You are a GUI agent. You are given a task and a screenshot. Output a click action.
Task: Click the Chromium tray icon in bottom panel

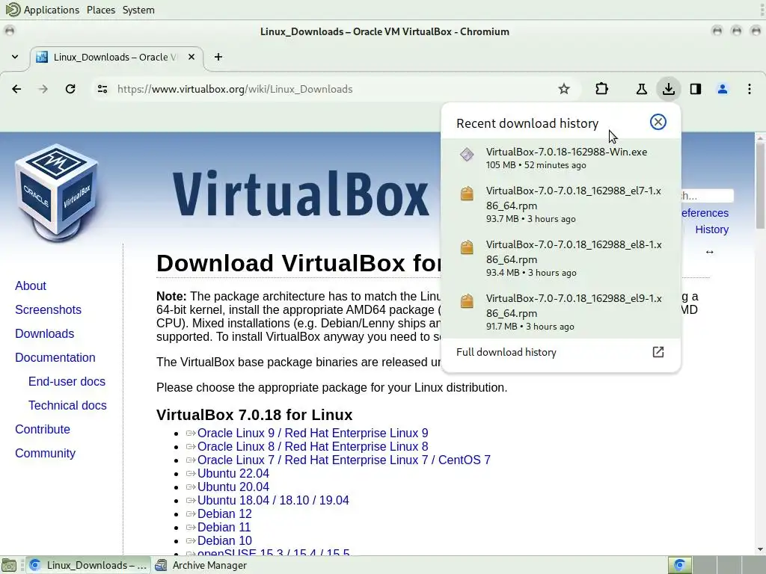click(679, 565)
